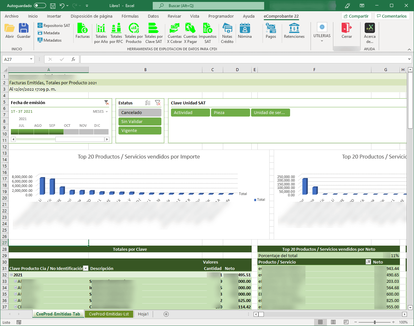Screen dimensions: 414x326
Task: Click the Normal view button
Action: point(321,322)
